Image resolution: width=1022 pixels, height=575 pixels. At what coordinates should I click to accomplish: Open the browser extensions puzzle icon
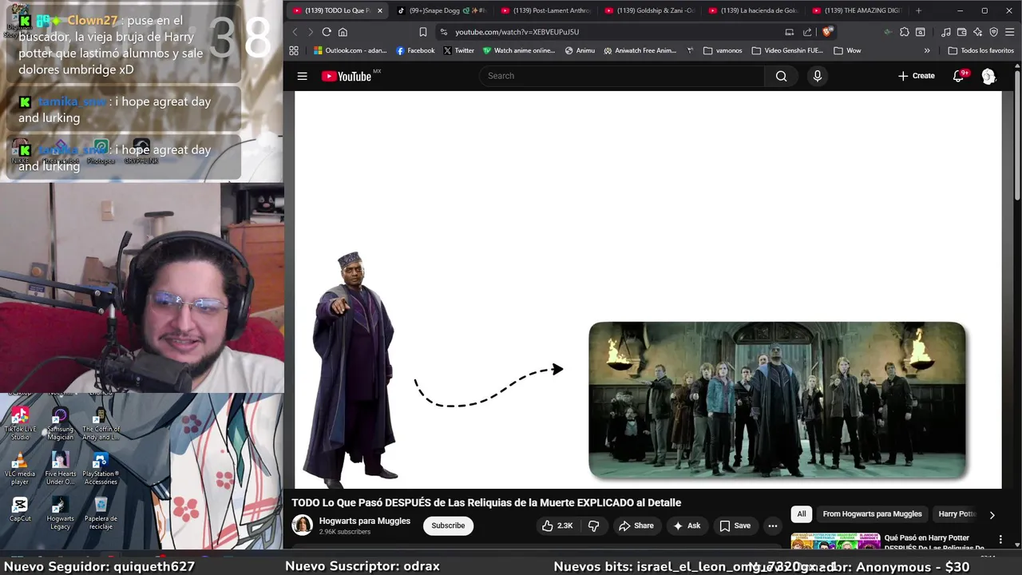click(904, 32)
